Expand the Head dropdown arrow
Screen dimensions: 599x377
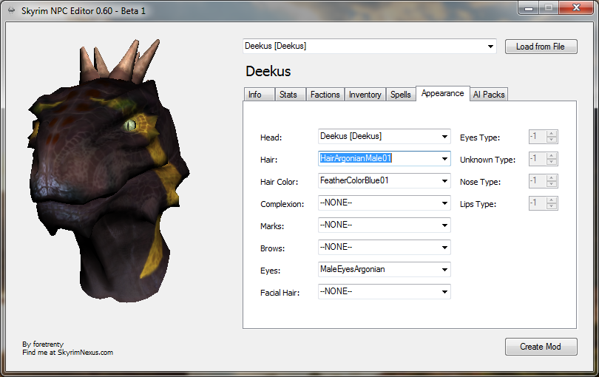444,136
